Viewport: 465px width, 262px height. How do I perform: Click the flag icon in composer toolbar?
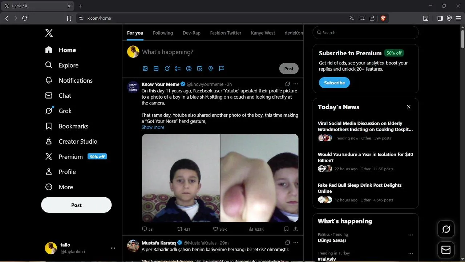coord(221,68)
